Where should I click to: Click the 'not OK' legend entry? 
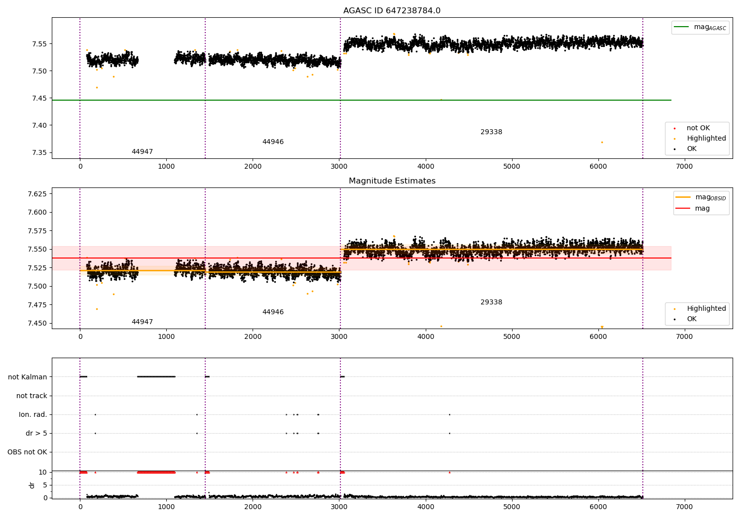pyautogui.click(x=698, y=128)
